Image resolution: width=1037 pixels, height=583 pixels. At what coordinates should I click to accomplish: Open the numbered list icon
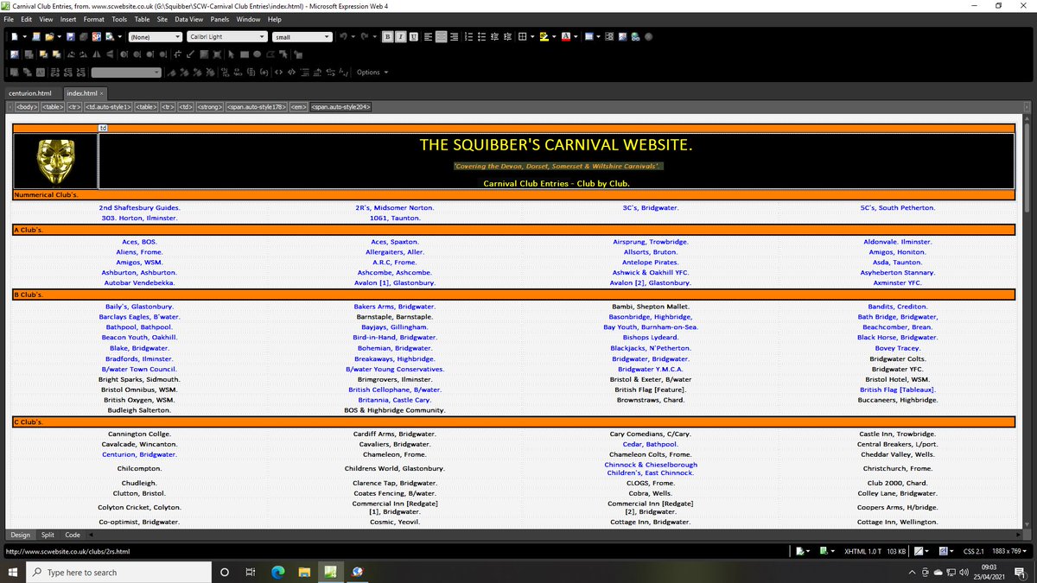[468, 36]
